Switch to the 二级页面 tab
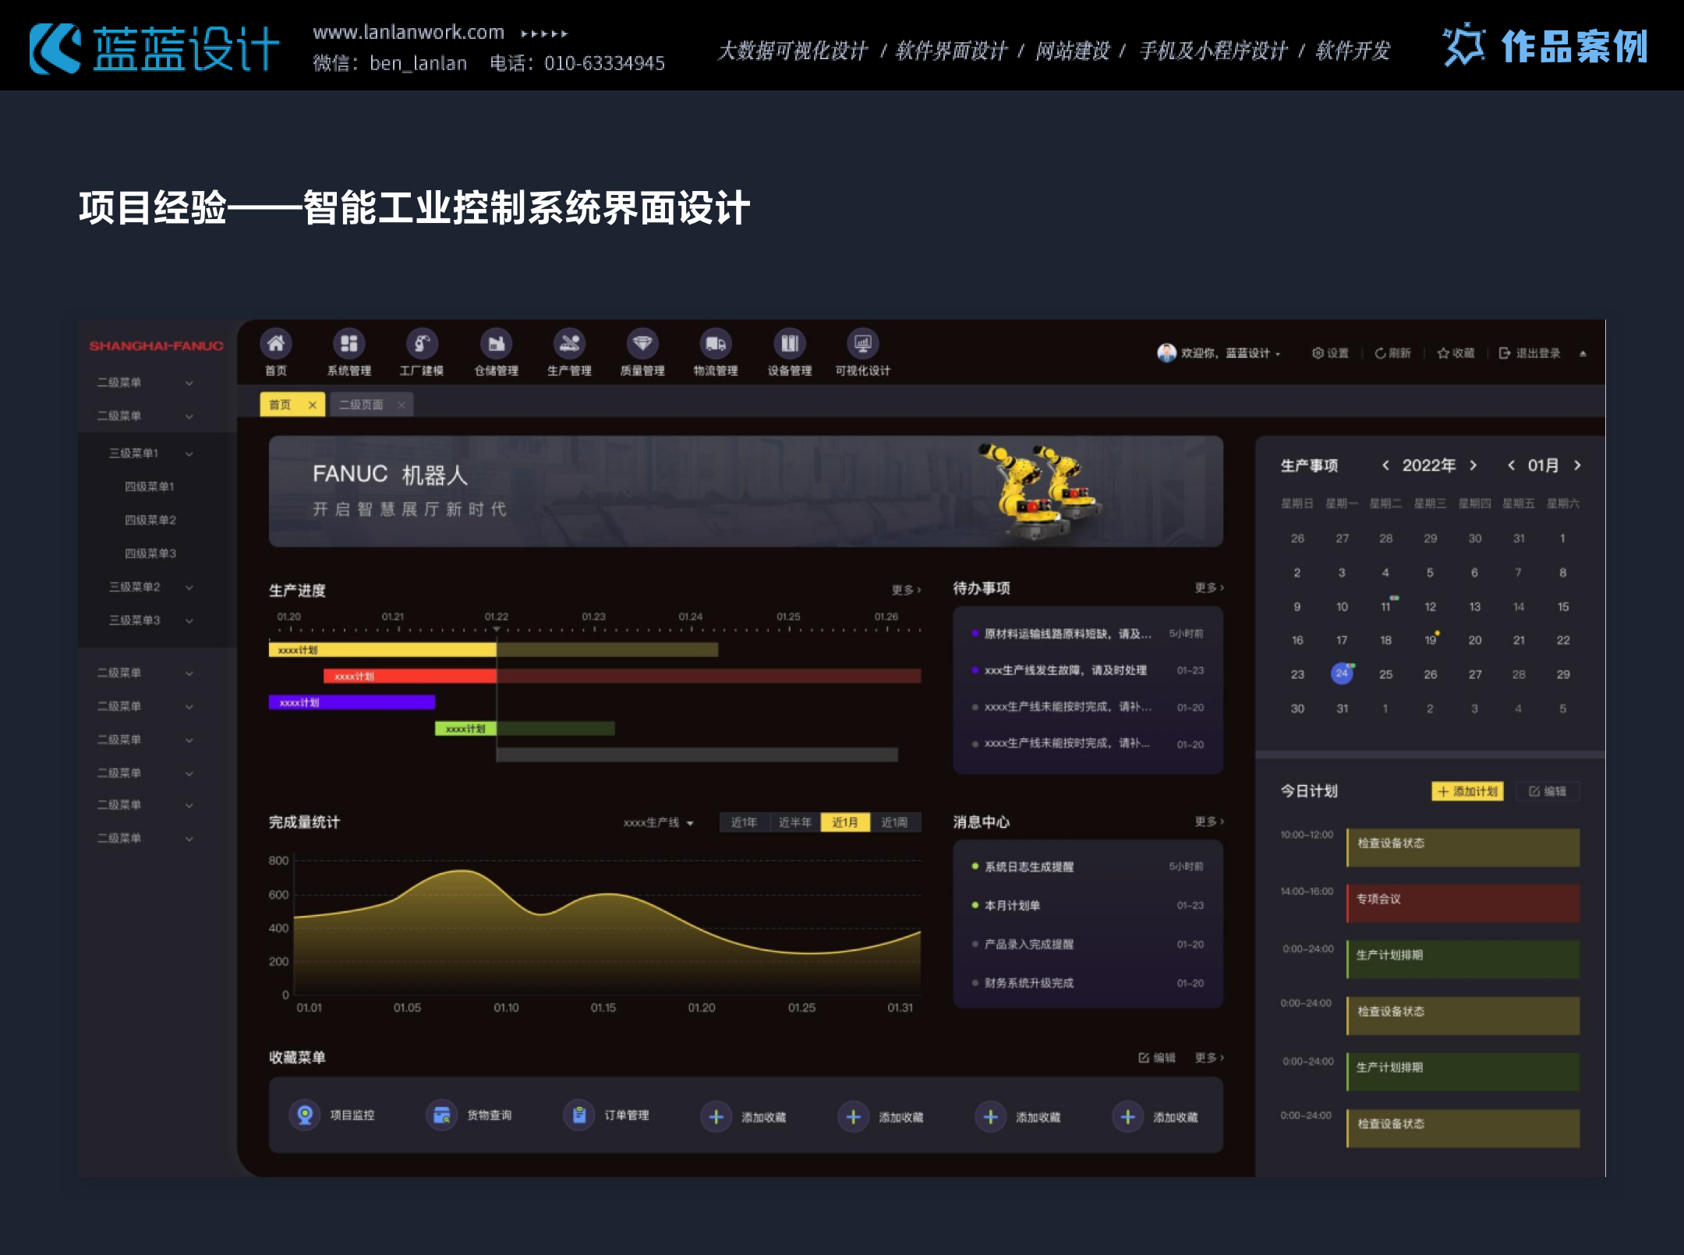The width and height of the screenshot is (1684, 1255). tap(361, 405)
